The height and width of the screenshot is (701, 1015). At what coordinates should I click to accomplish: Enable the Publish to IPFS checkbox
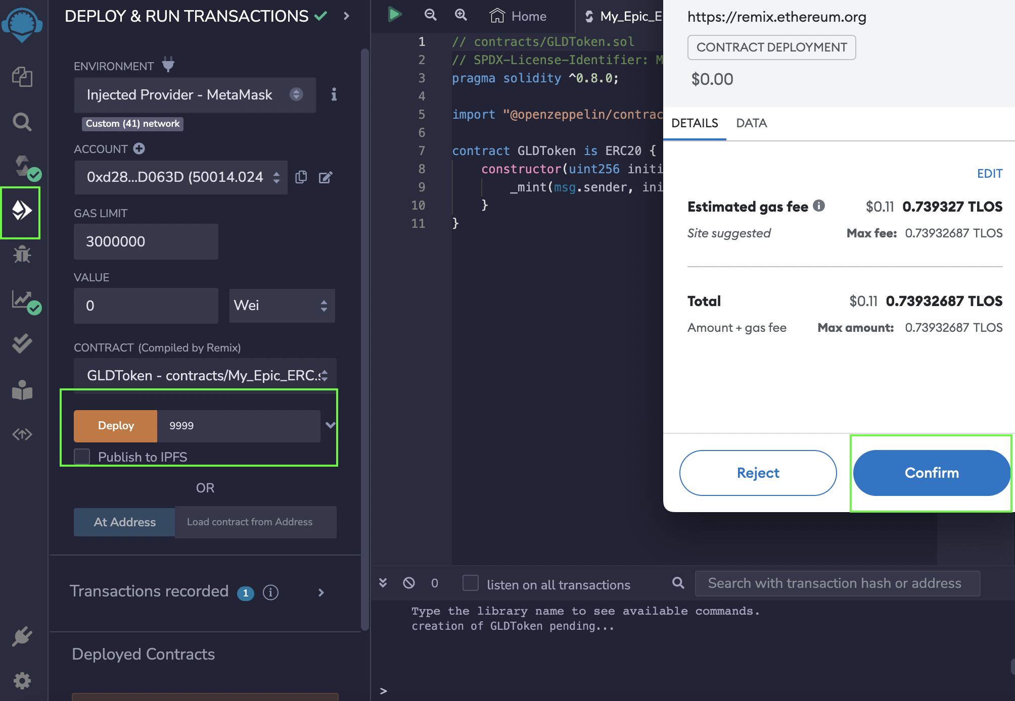coord(82,457)
